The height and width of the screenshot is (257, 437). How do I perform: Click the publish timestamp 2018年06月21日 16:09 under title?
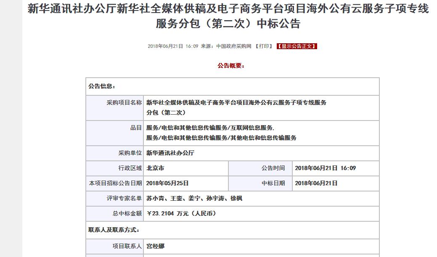coord(173,46)
